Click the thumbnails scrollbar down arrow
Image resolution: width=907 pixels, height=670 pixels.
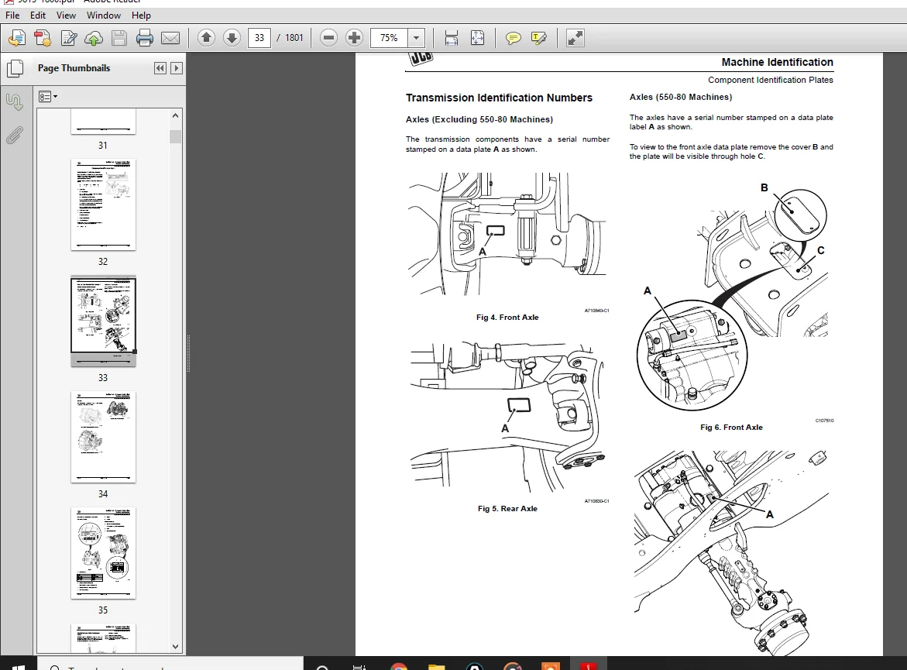coord(175,647)
